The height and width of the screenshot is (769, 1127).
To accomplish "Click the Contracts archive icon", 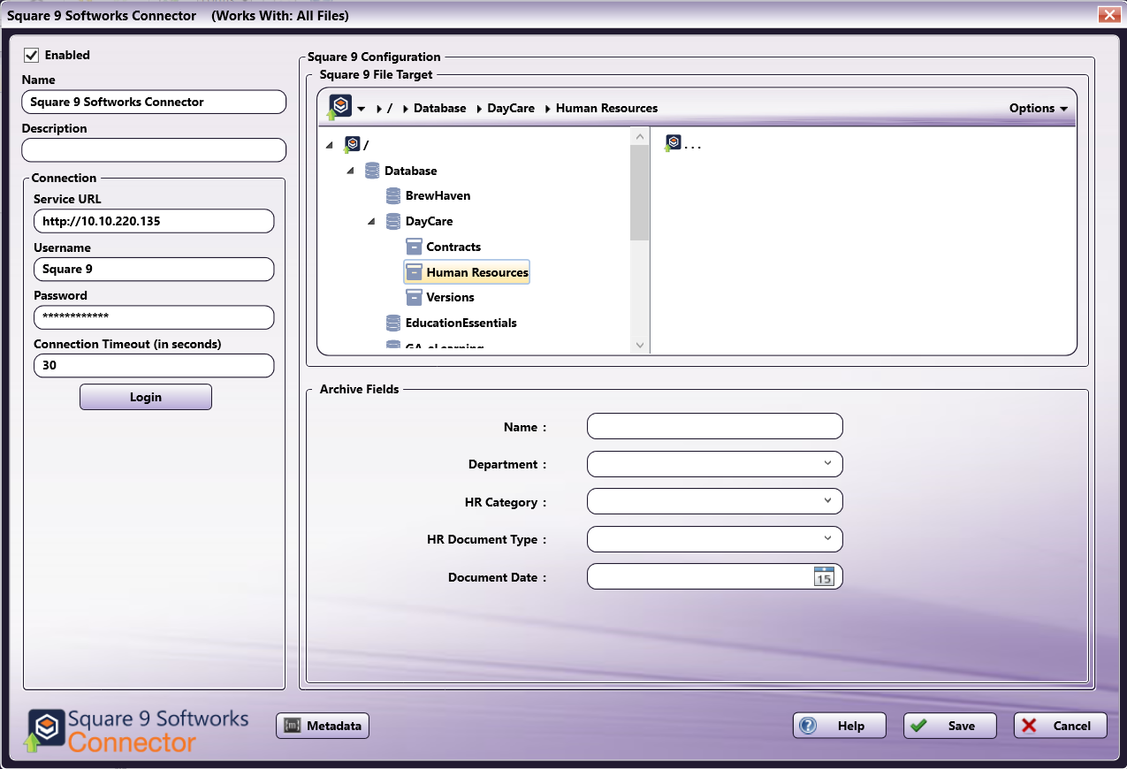I will tap(414, 247).
